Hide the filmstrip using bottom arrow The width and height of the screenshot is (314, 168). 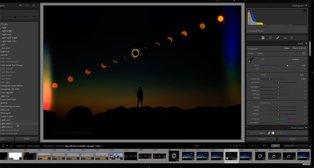149,166
